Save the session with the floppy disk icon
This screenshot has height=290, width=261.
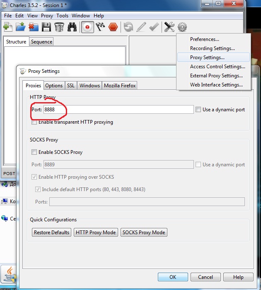point(46,27)
